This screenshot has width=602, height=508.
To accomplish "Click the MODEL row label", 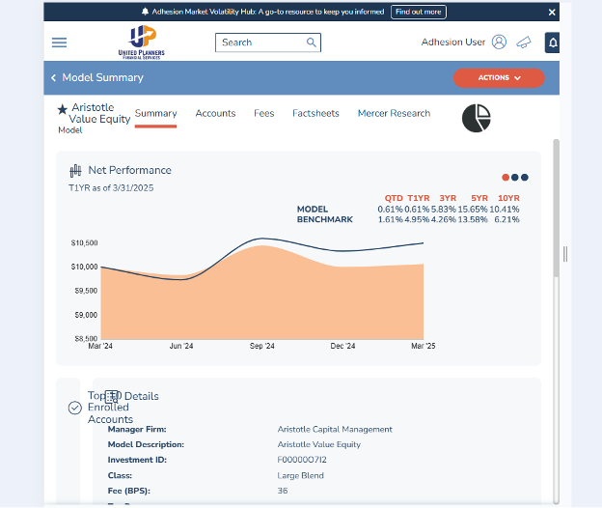I will point(313,209).
